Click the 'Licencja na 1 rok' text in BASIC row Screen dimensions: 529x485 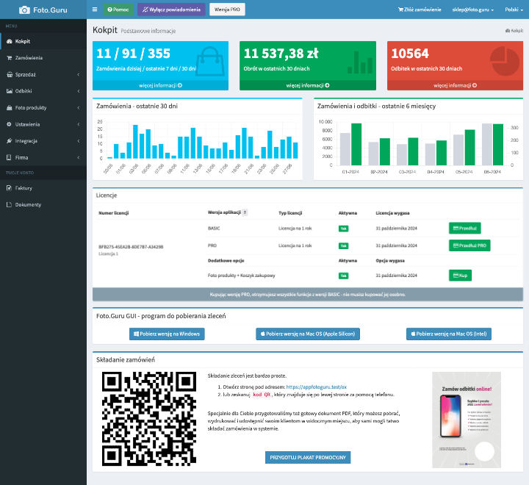pyautogui.click(x=295, y=229)
